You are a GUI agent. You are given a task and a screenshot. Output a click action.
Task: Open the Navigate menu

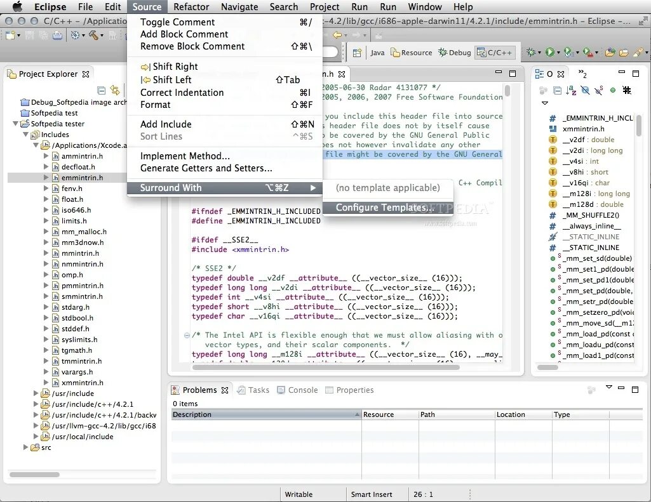coord(239,6)
